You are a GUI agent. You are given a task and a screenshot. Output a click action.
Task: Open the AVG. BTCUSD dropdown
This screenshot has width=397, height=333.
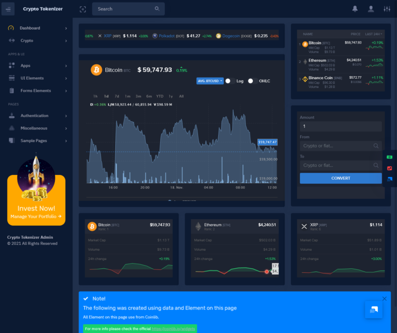[210, 81]
